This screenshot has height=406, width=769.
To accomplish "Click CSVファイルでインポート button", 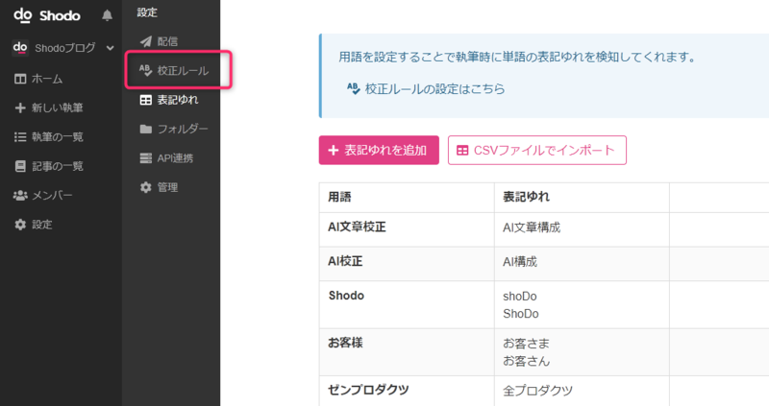I will (537, 150).
